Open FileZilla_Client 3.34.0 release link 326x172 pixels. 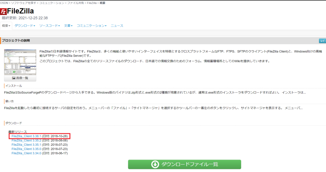[26, 153]
